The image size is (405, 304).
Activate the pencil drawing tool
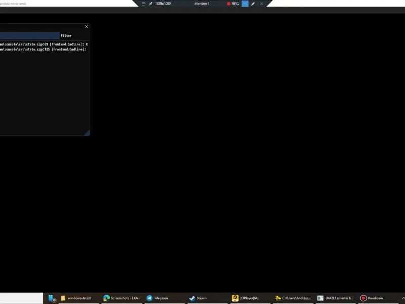click(253, 4)
